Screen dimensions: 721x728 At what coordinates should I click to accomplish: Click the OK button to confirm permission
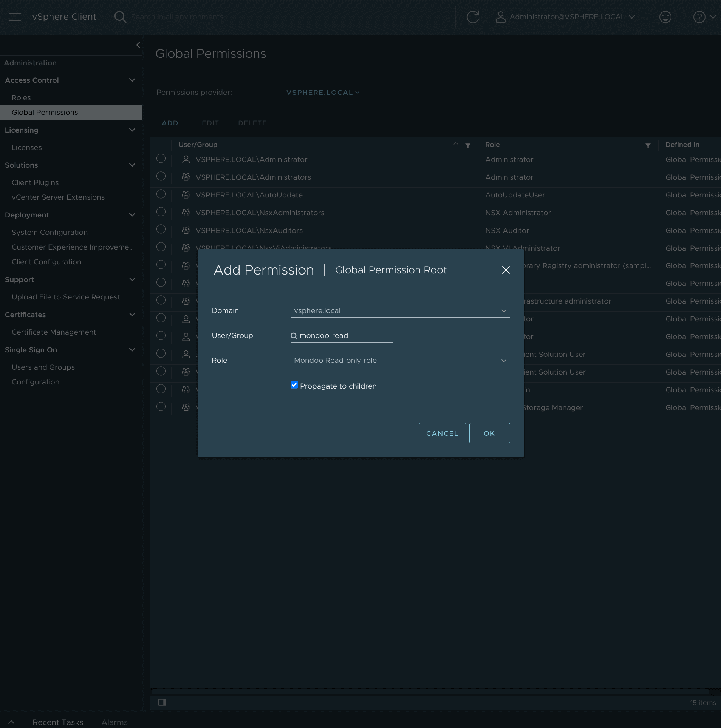489,433
